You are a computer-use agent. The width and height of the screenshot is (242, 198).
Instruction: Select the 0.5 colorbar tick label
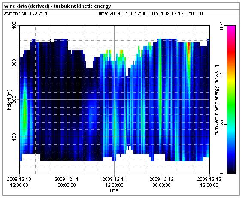pos(221,75)
